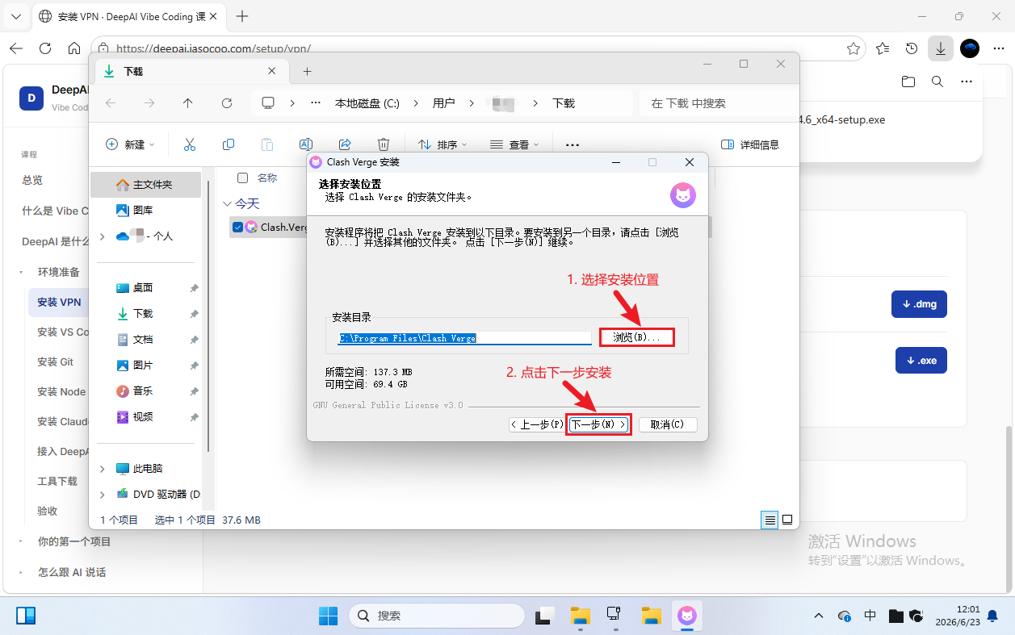
Task: Add page to browser favorites star
Action: [x=854, y=48]
